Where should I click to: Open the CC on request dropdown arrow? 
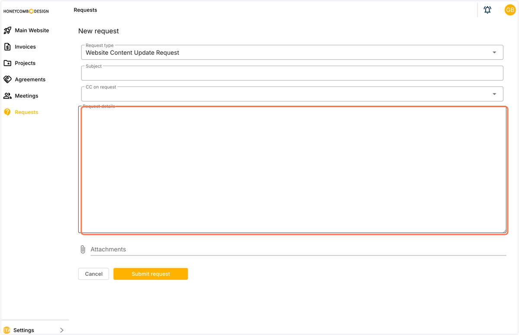click(494, 94)
